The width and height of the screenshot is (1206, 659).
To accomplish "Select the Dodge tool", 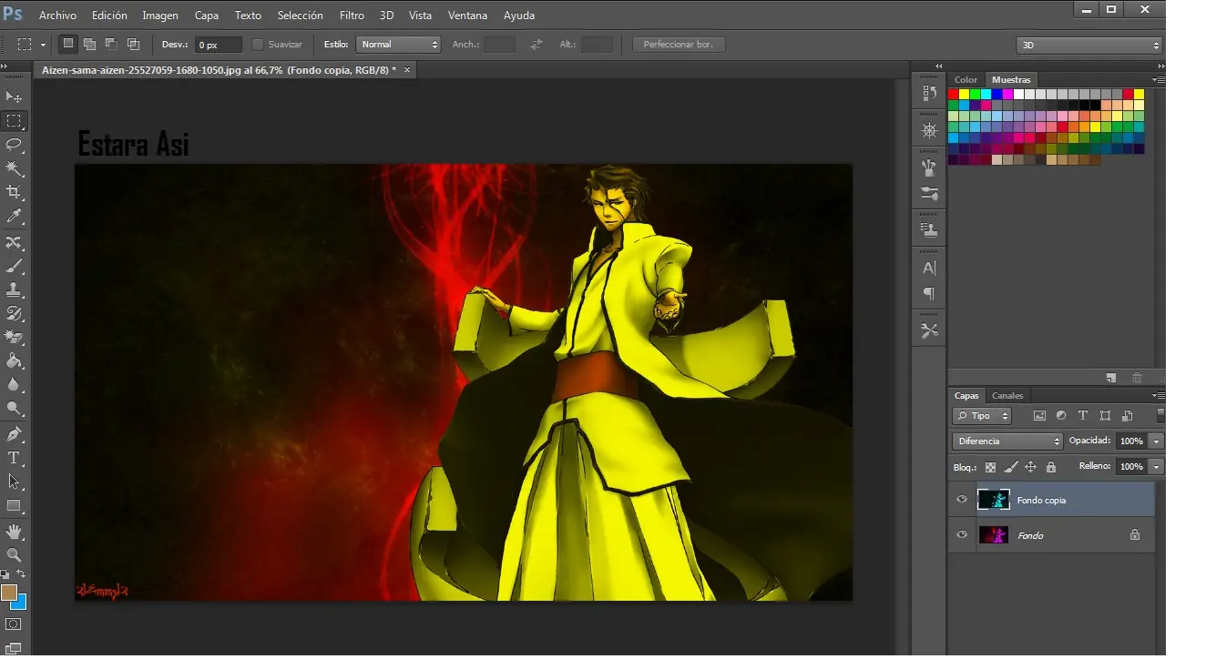I will [x=14, y=409].
